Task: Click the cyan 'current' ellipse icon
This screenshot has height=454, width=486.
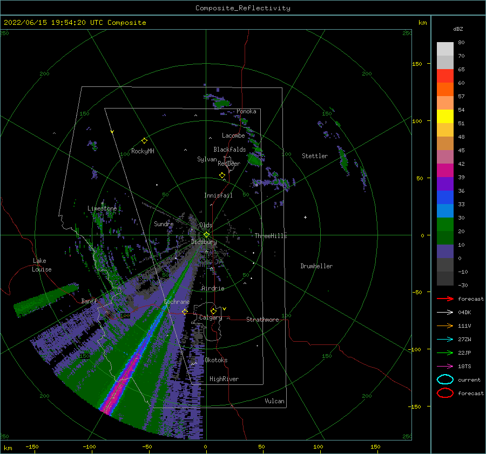Action: coord(445,380)
